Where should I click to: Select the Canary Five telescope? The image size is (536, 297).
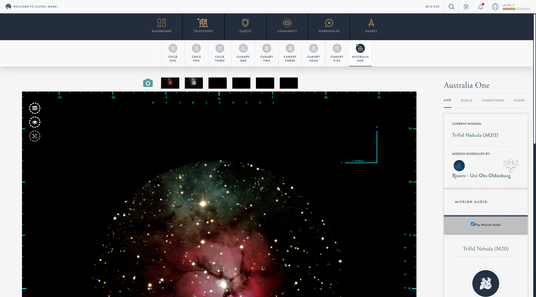click(x=337, y=53)
